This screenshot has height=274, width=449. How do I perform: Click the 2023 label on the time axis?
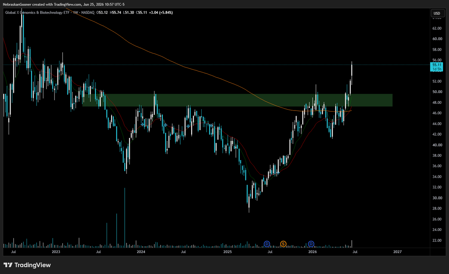coord(56,252)
